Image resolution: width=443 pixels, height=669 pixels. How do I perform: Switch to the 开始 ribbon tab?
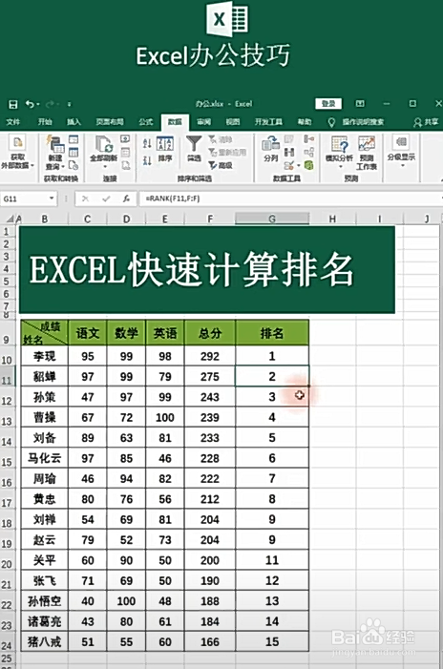coord(45,122)
